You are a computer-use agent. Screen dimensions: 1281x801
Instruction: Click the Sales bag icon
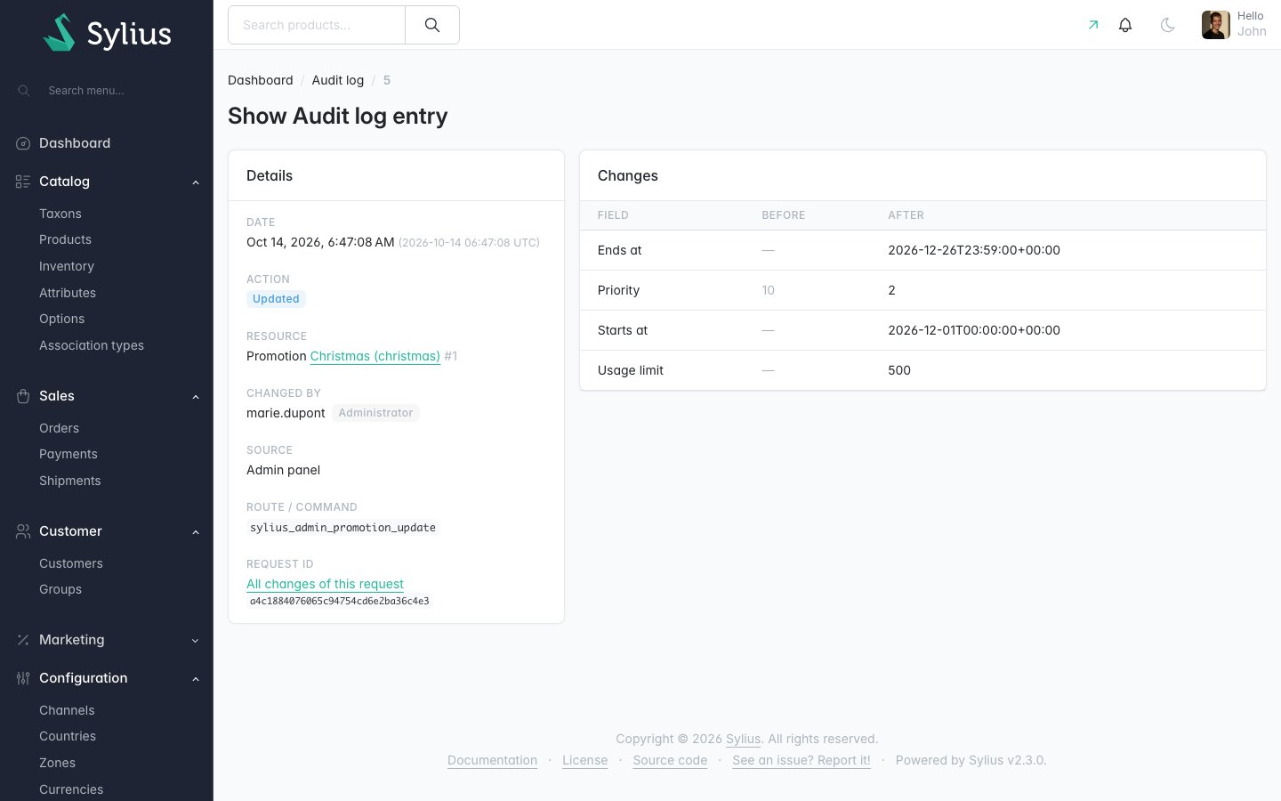23,396
